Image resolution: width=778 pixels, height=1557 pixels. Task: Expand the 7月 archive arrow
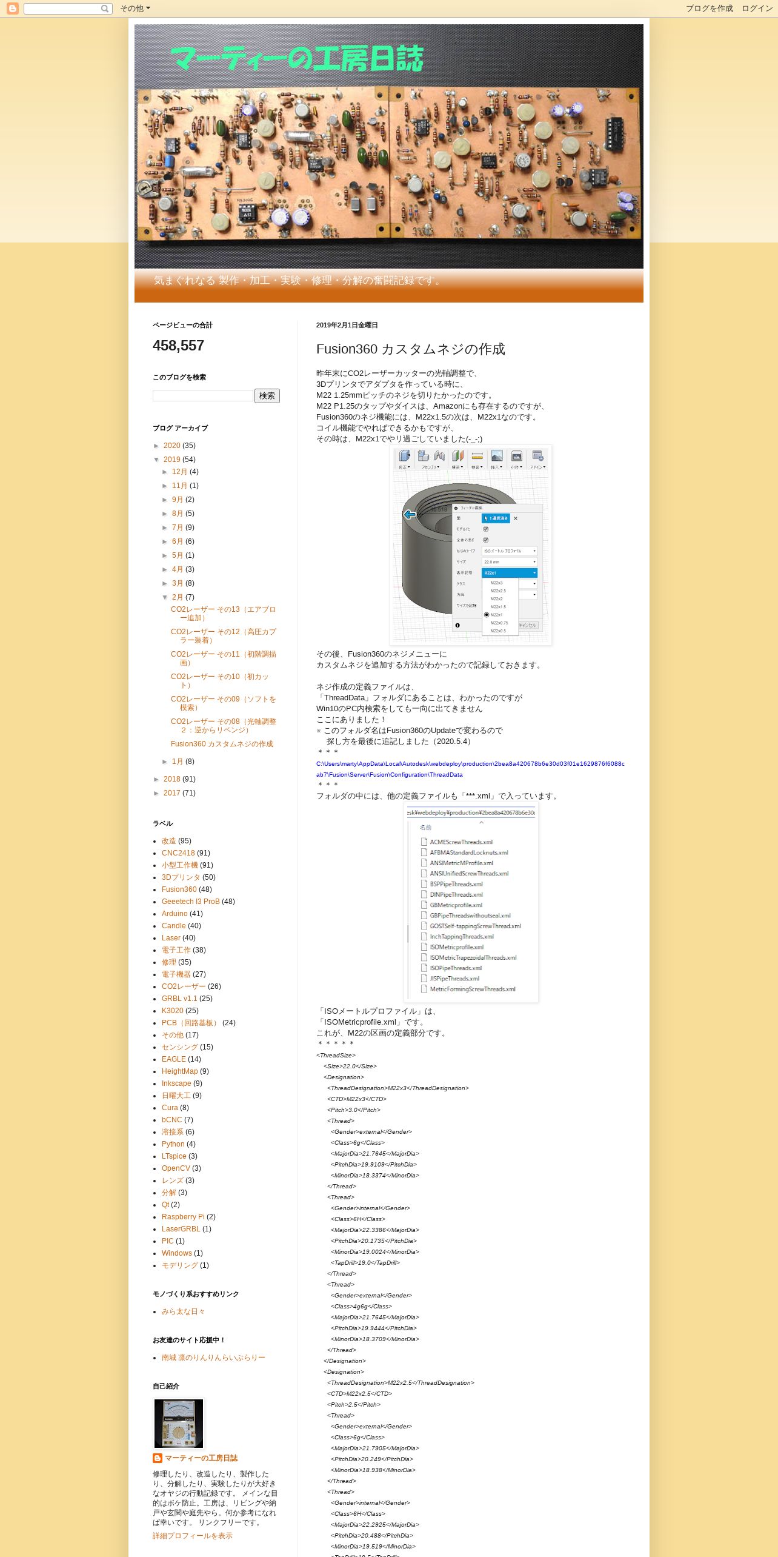point(165,527)
